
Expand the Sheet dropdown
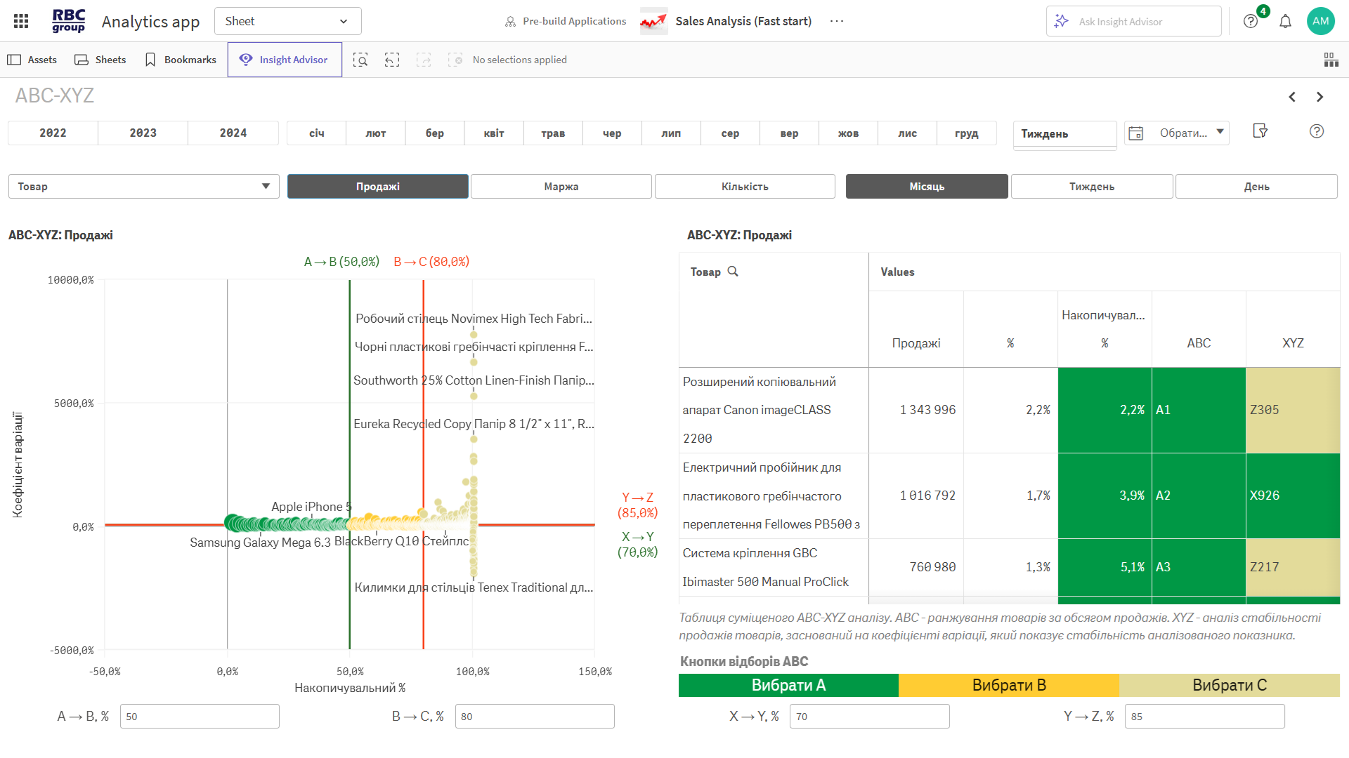click(287, 21)
